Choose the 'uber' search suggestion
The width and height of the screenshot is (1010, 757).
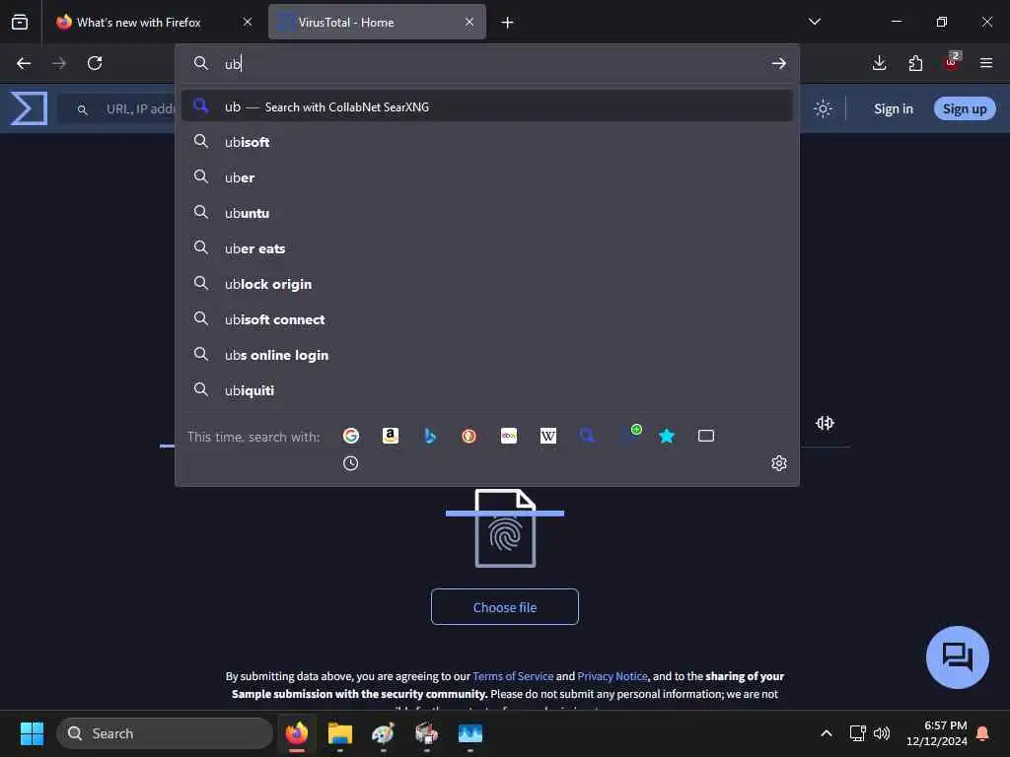pyautogui.click(x=487, y=177)
